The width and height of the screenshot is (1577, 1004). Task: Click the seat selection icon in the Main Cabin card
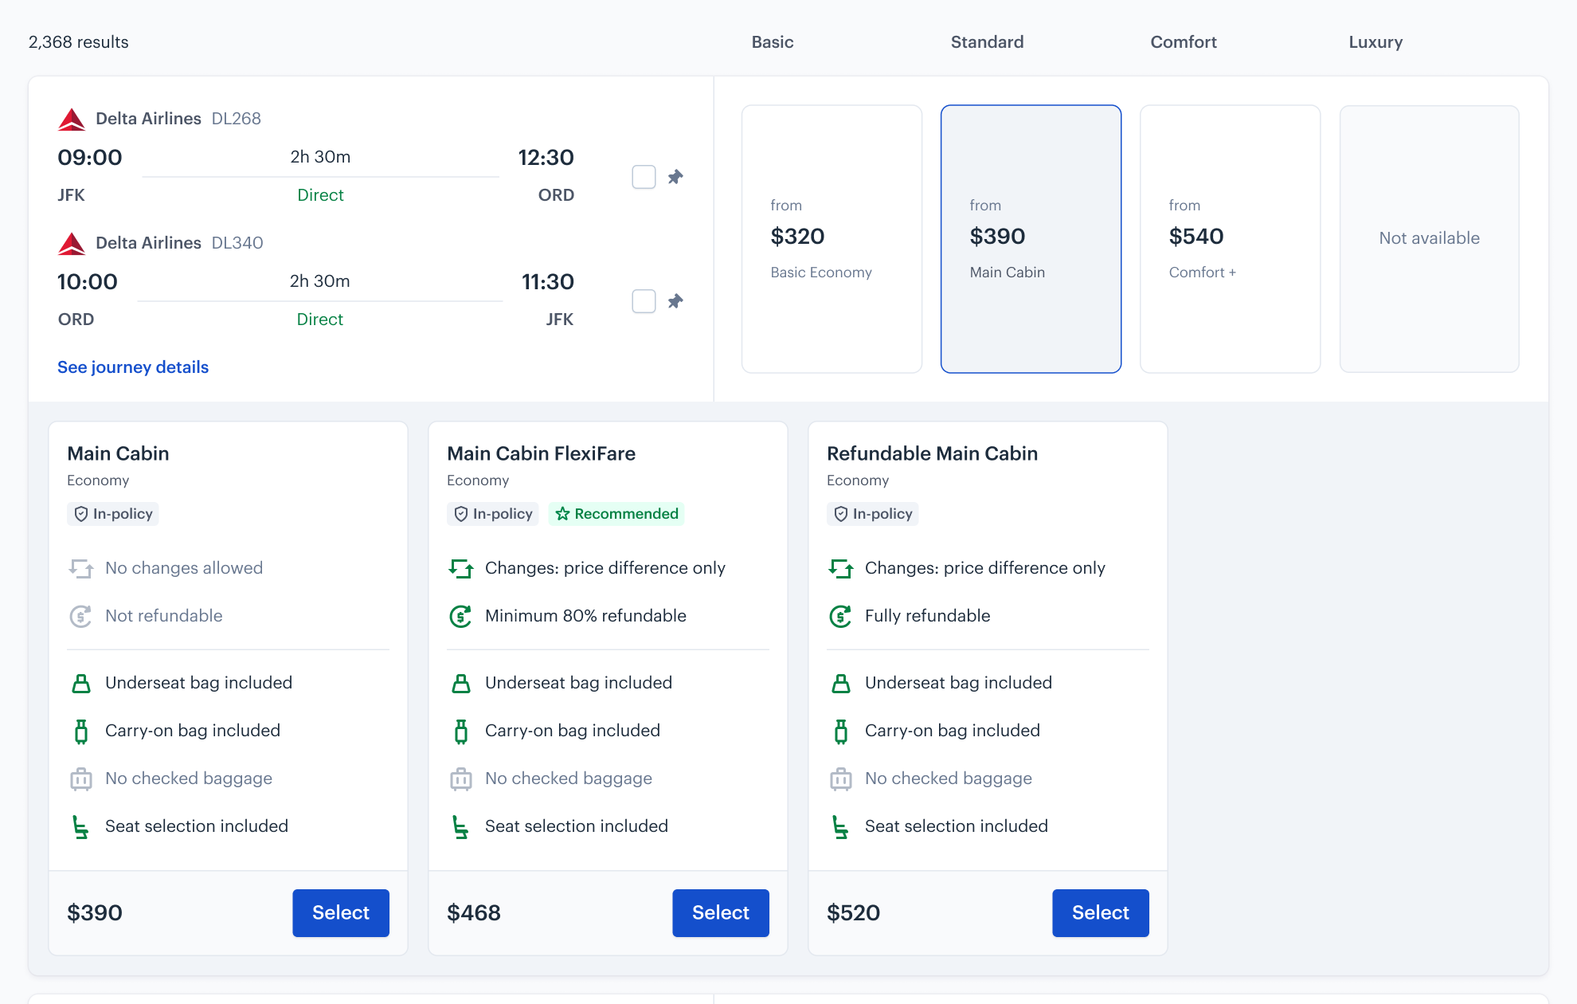pos(80,827)
